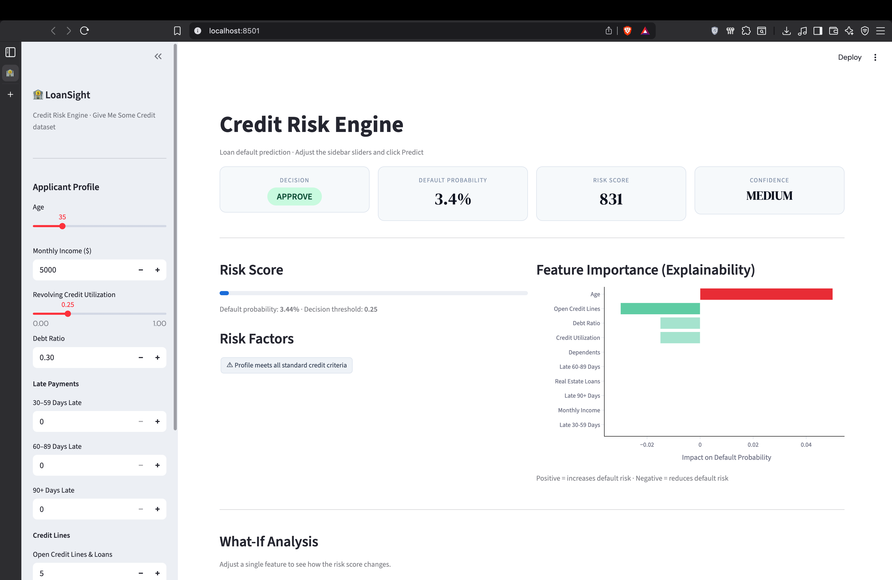Click the APPROVE decision badge
The width and height of the screenshot is (892, 580).
294,197
